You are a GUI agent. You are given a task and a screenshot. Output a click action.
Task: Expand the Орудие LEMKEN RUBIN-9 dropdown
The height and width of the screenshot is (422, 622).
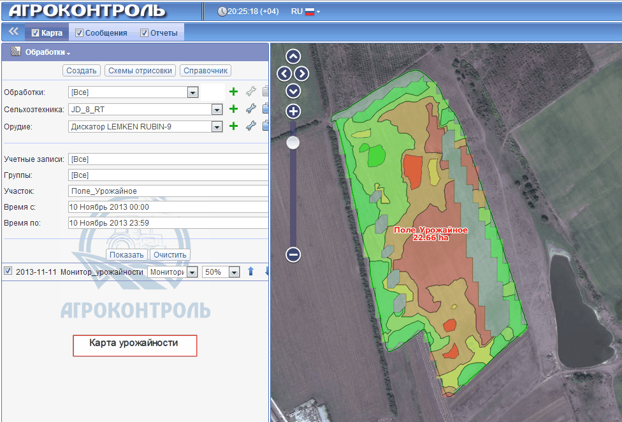coord(217,127)
